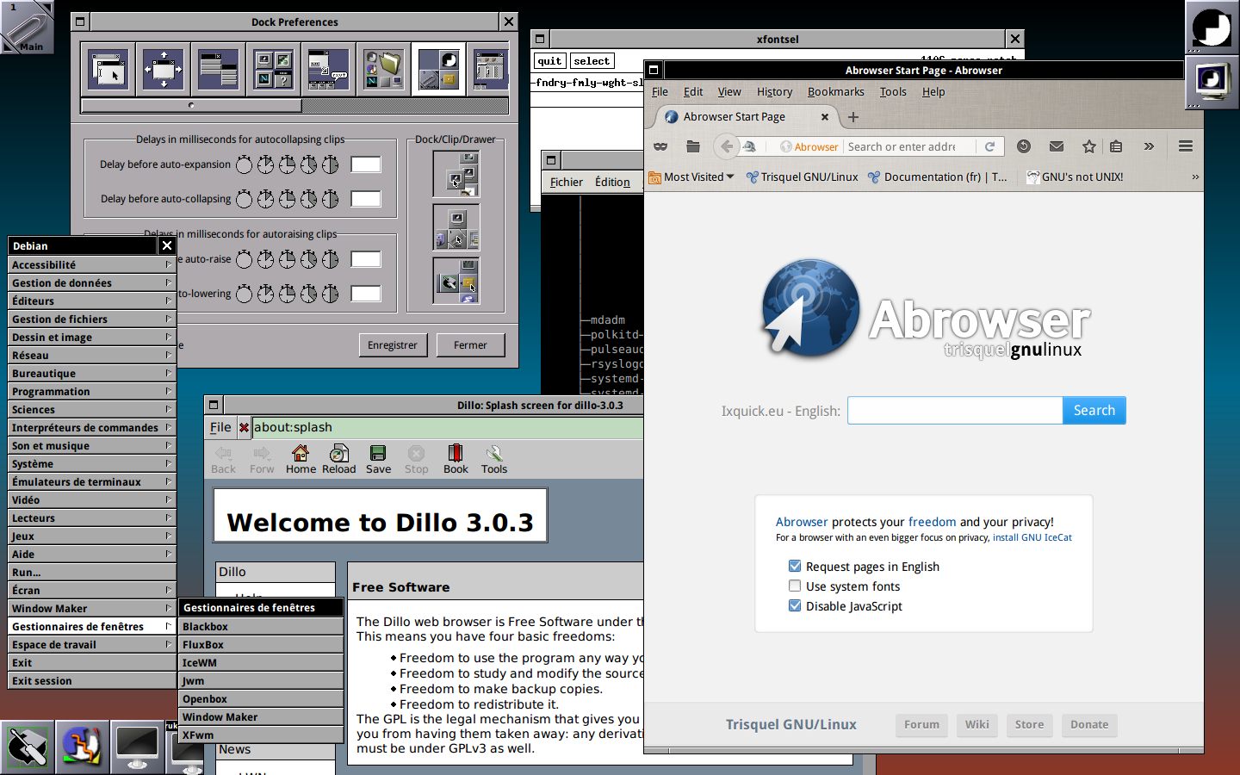This screenshot has width=1240, height=775.
Task: Choose FluxBox from window managers menu
Action: (261, 644)
